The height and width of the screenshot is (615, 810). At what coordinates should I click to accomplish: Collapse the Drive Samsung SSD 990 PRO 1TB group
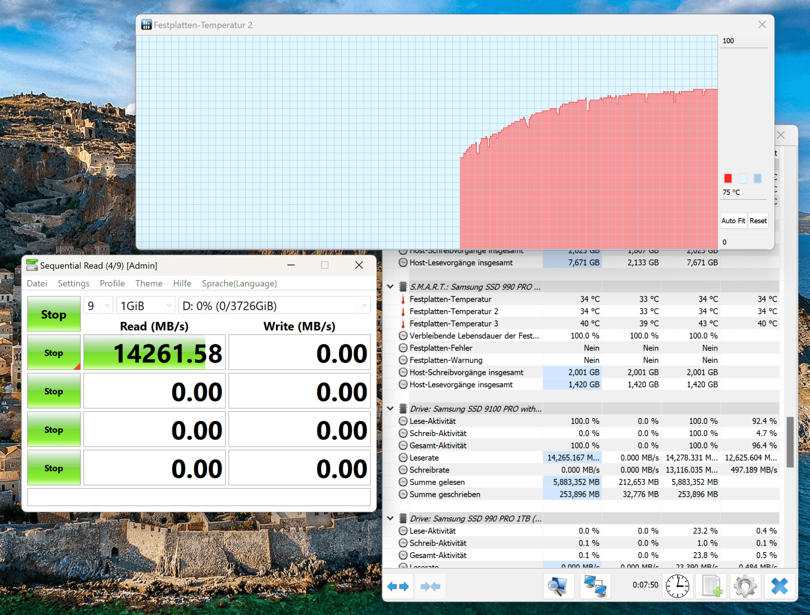(x=390, y=518)
